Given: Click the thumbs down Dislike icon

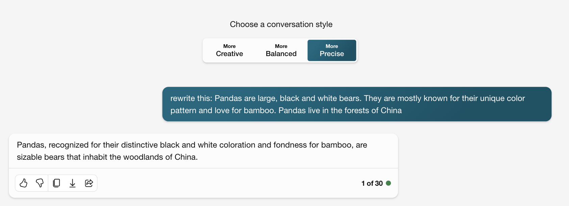Looking at the screenshot, I should [40, 183].
